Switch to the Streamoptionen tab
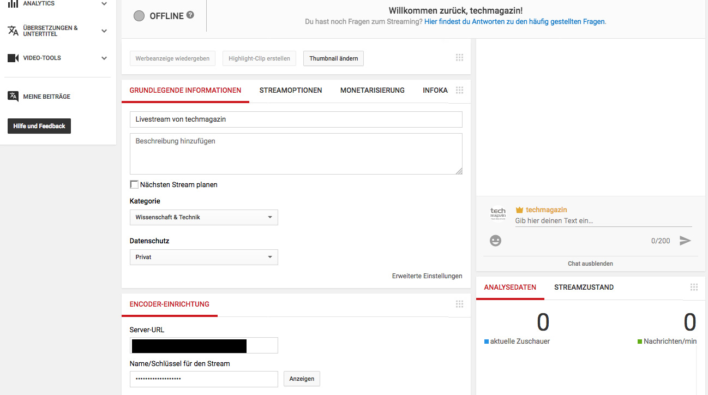 click(291, 90)
